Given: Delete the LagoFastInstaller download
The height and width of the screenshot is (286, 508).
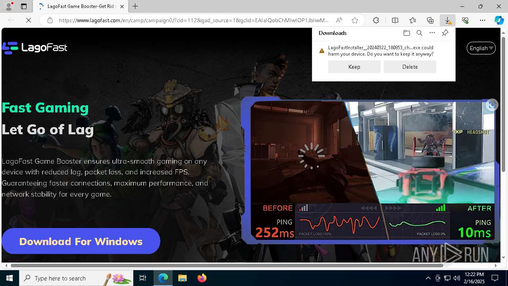Looking at the screenshot, I should (x=410, y=67).
